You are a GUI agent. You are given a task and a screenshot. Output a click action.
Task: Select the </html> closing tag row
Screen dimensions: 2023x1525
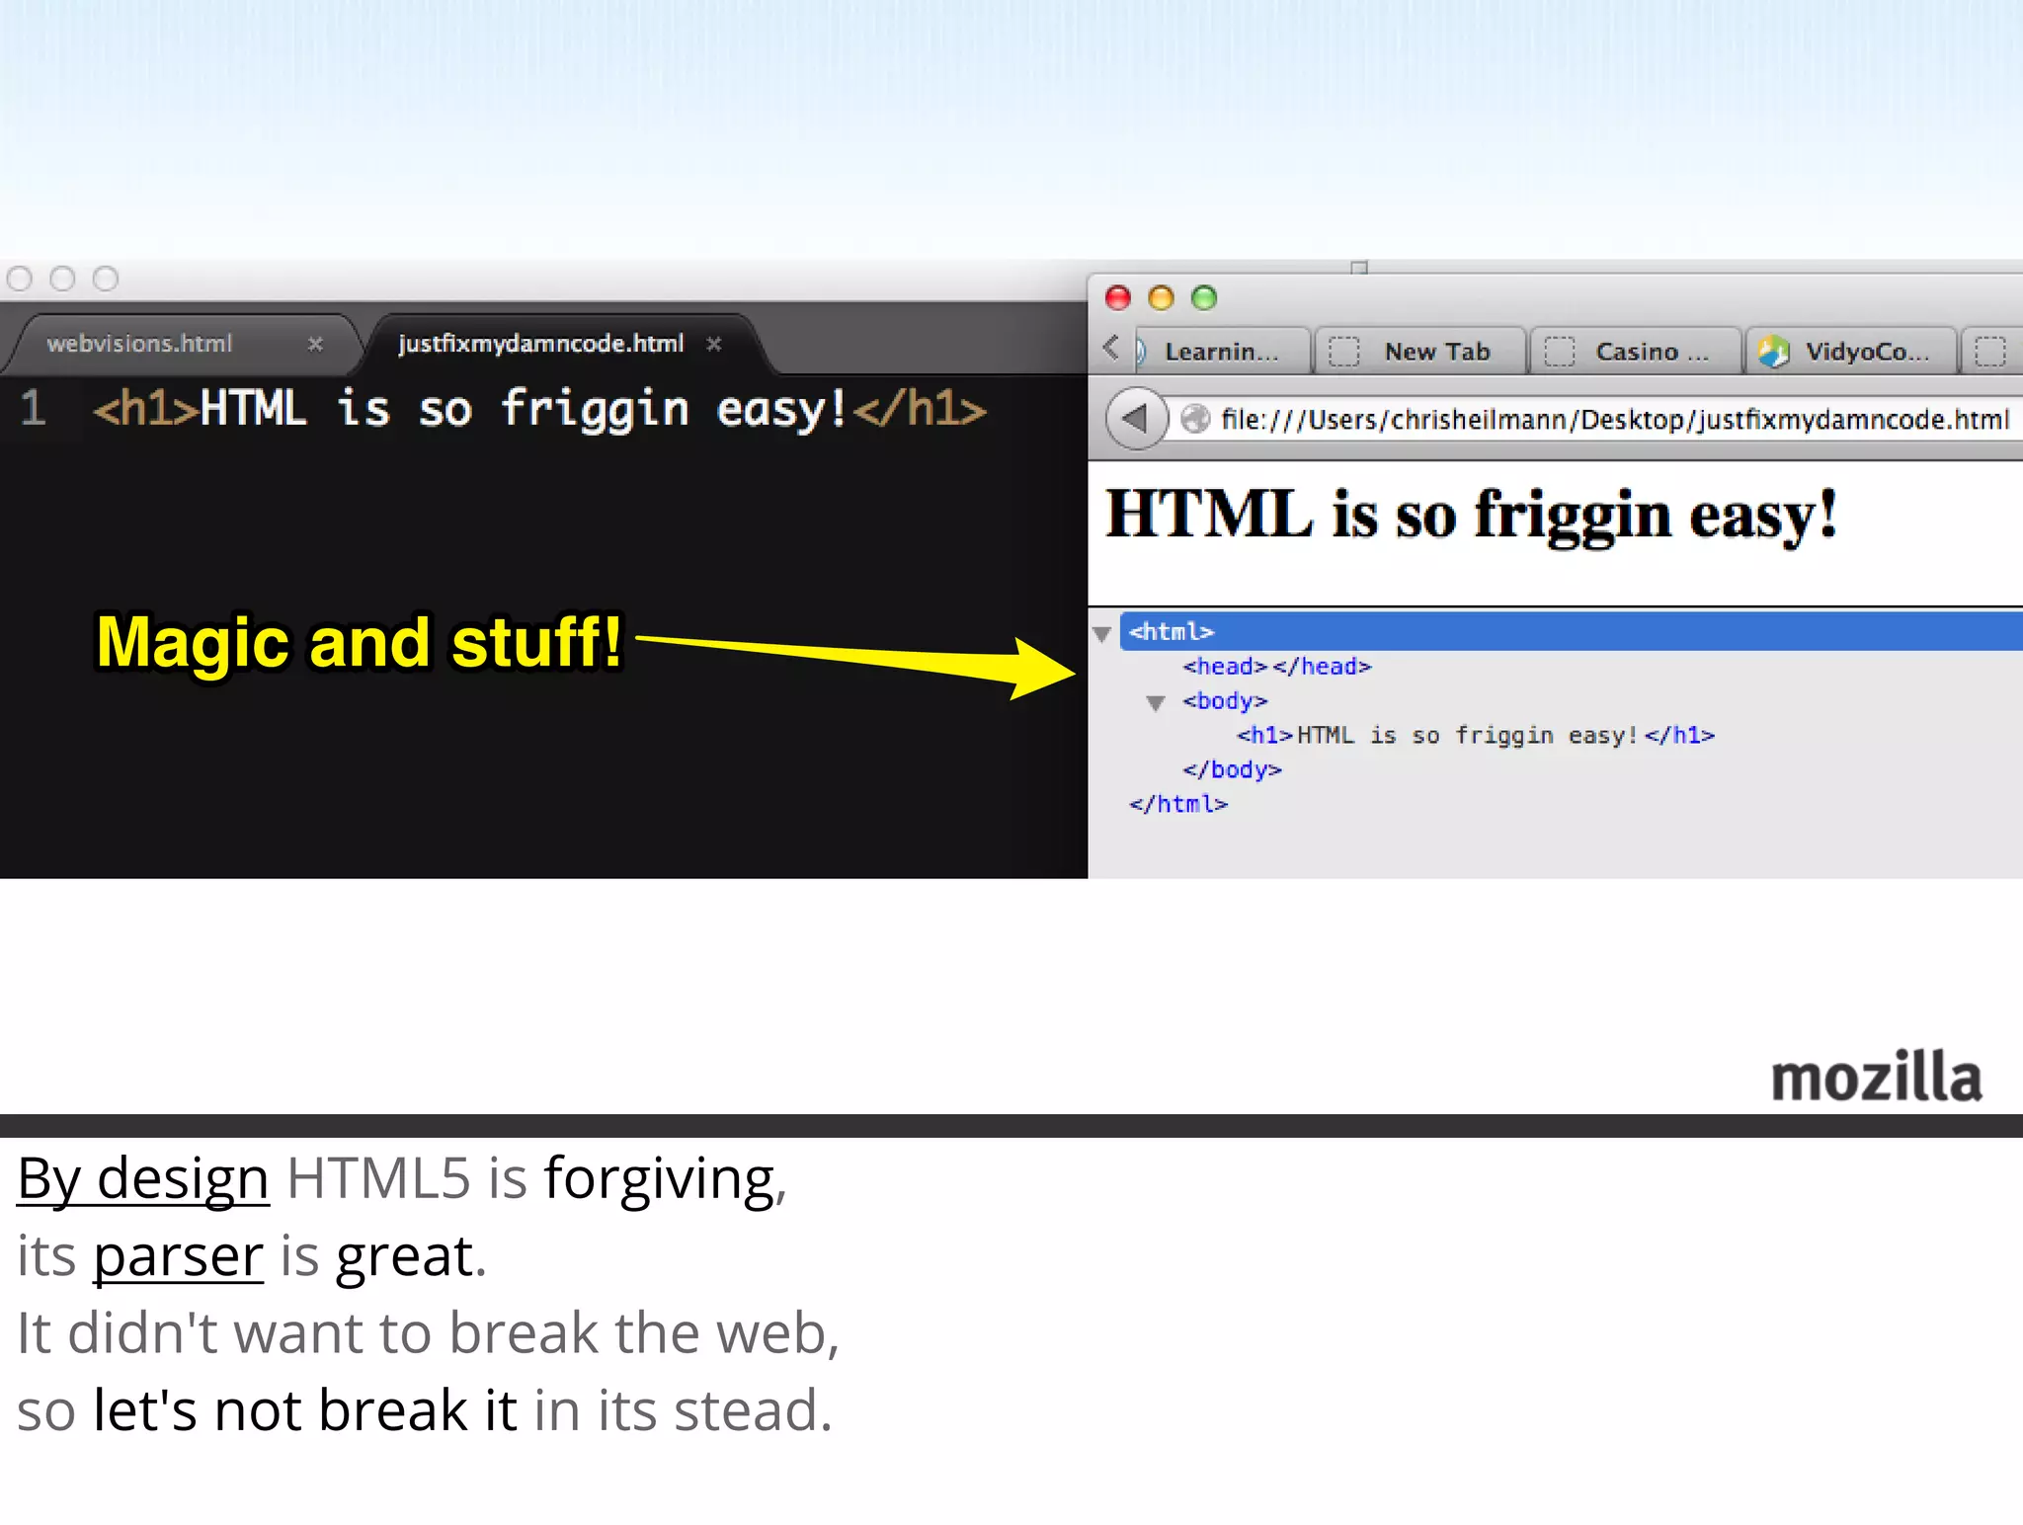click(x=1178, y=804)
